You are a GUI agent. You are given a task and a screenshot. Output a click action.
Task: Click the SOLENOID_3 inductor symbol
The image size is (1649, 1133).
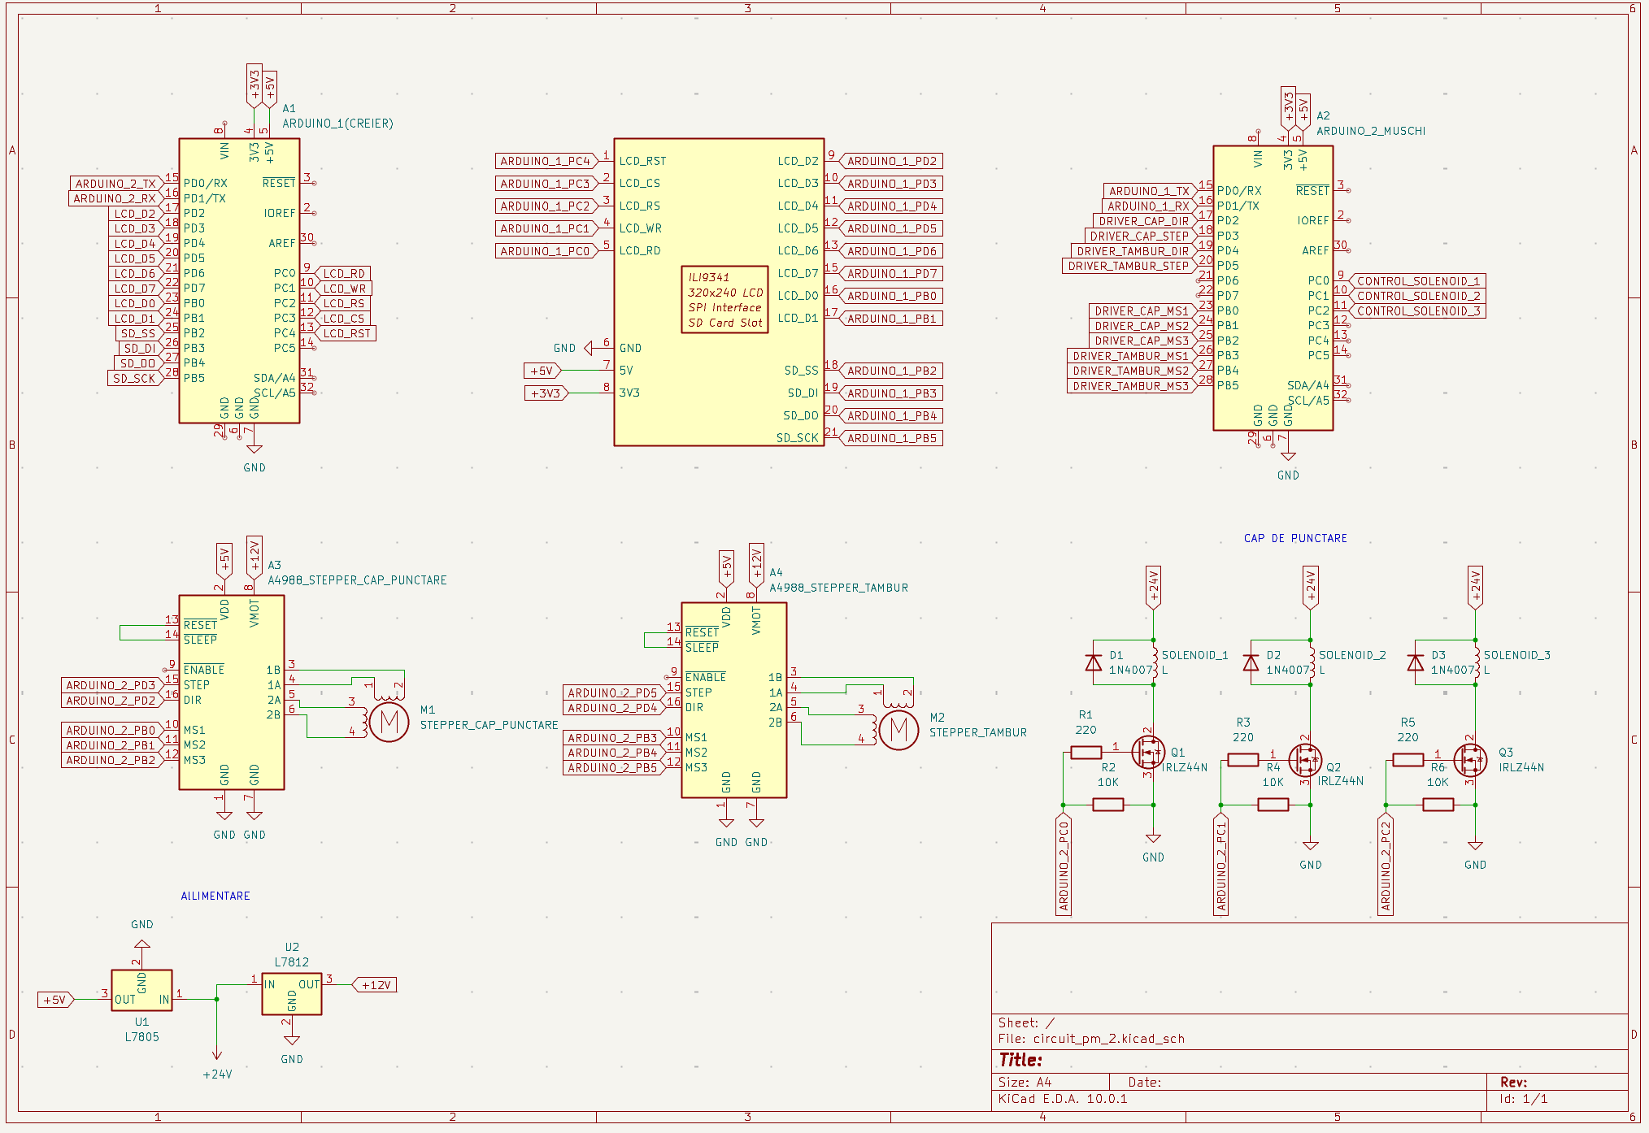pos(1477,662)
